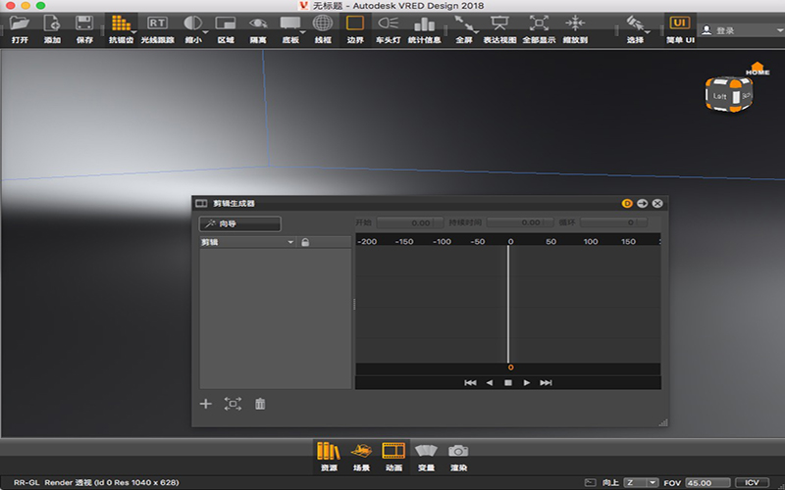Stop clip playback
The image size is (785, 490).
pos(508,382)
